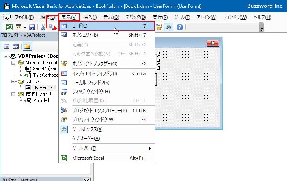The width and height of the screenshot is (287, 181).
Task: Choose ウォッチ ウィンドウ(H) menu entry
Action: pos(107,92)
